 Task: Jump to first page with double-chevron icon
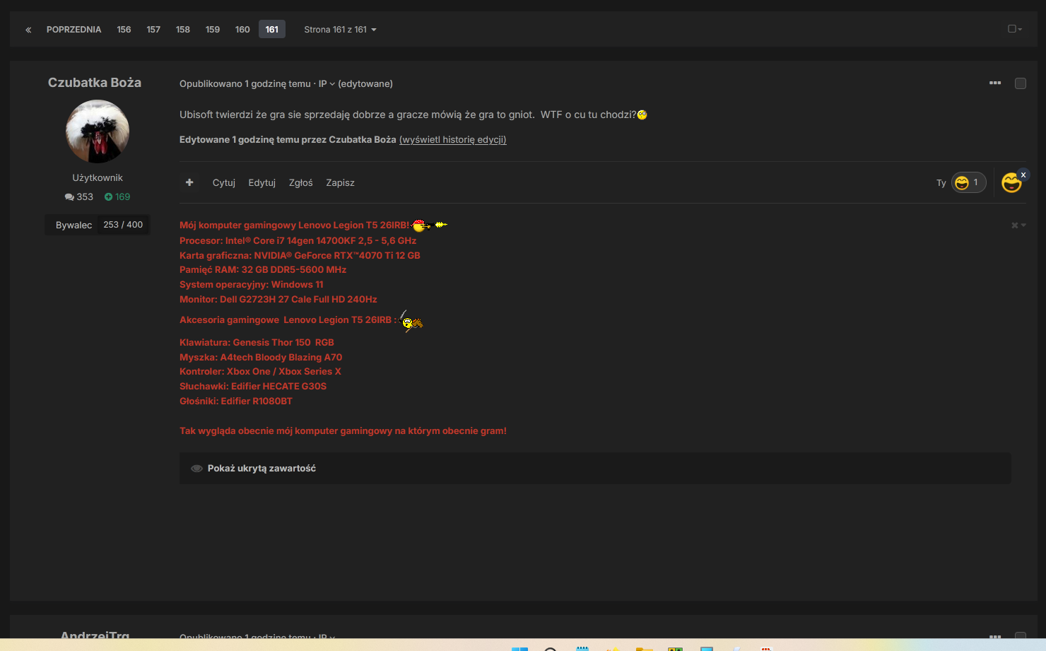pyautogui.click(x=28, y=30)
